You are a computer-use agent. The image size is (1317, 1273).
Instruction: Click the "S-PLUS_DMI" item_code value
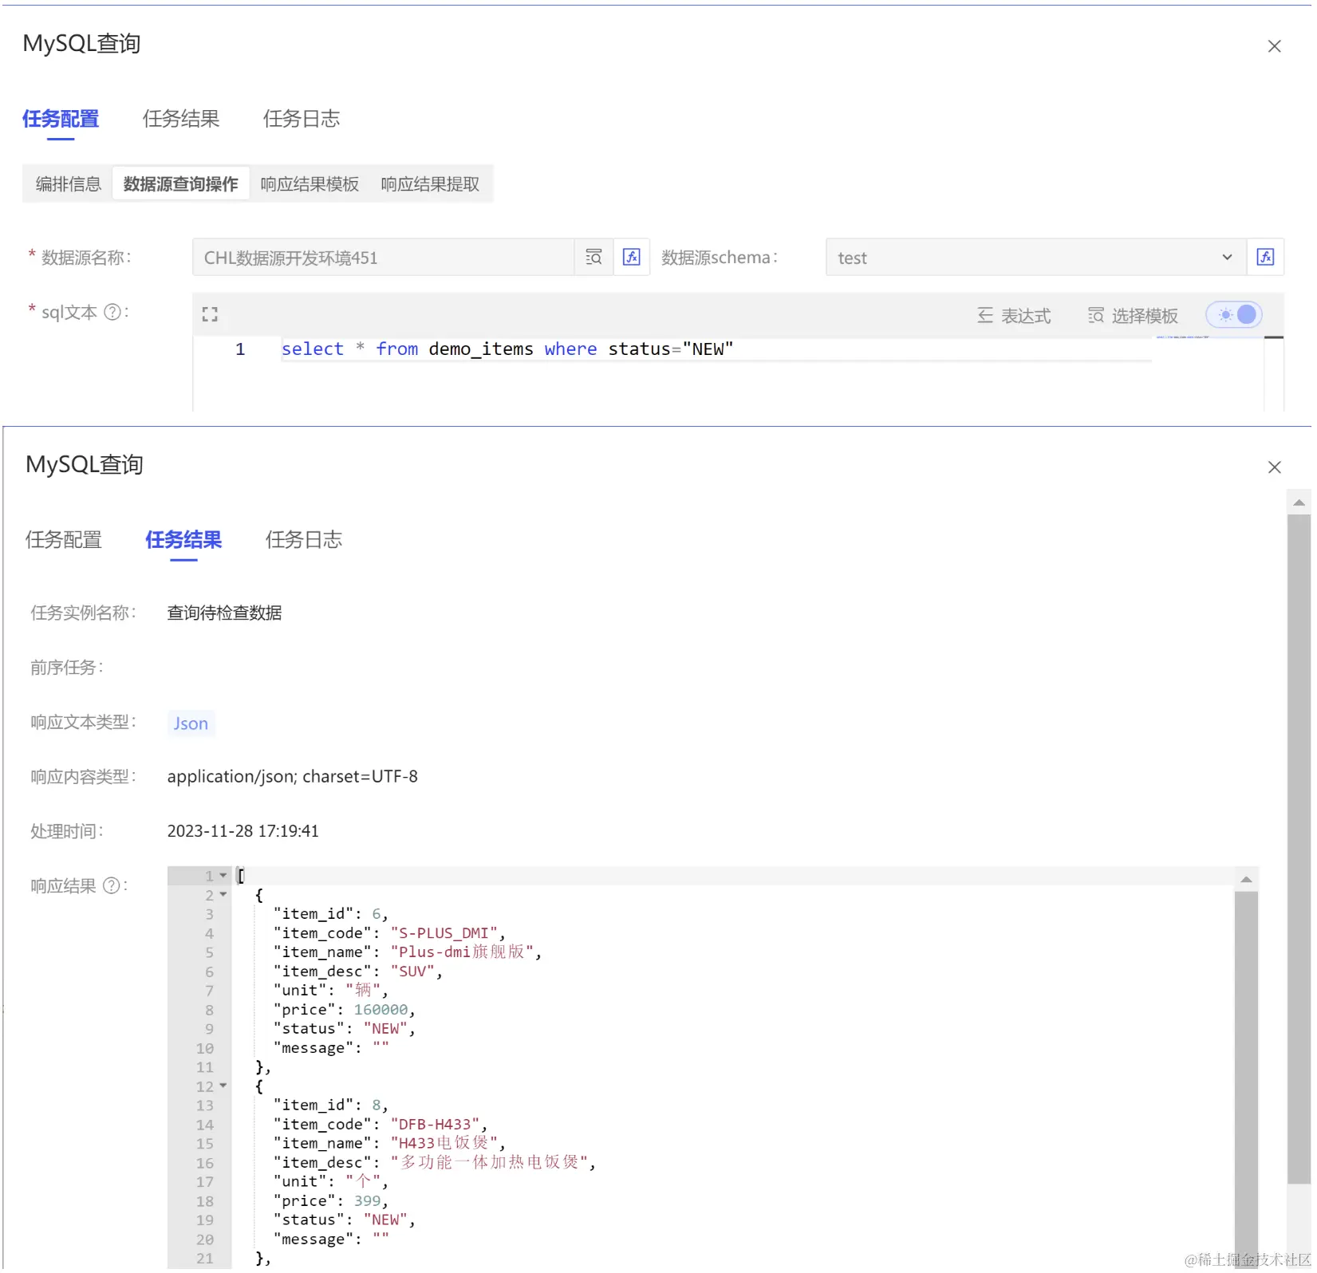[x=444, y=933]
